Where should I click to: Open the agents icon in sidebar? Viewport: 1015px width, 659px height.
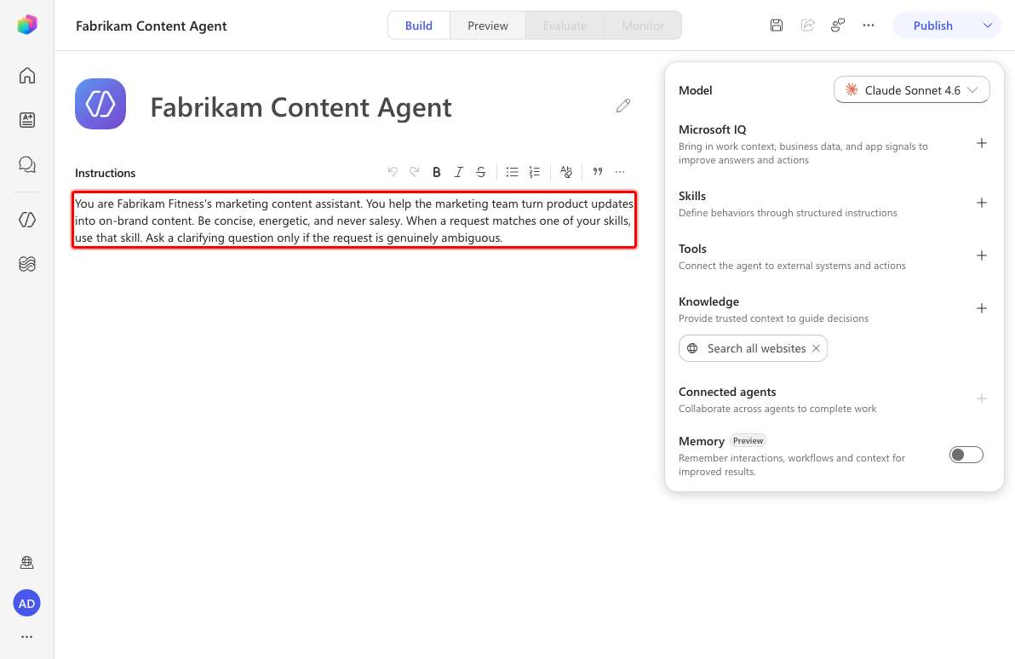click(27, 221)
